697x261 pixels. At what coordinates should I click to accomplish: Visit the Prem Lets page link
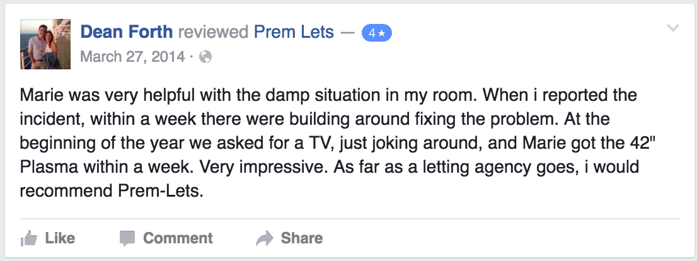click(x=294, y=32)
